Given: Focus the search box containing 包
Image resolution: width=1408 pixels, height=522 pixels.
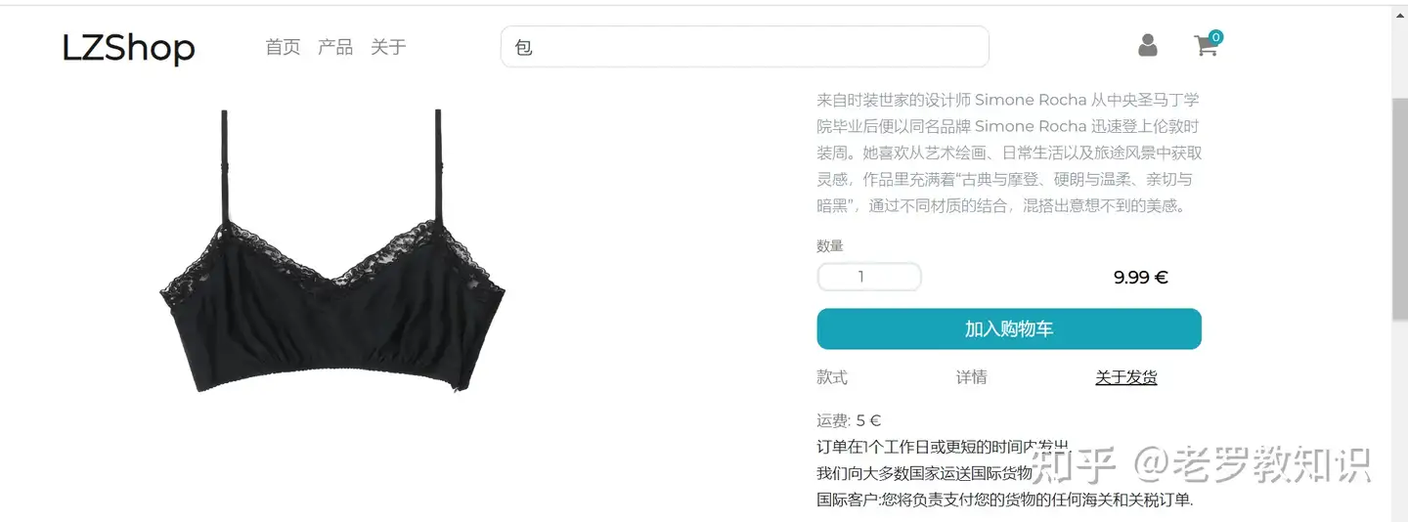Looking at the screenshot, I should [745, 47].
